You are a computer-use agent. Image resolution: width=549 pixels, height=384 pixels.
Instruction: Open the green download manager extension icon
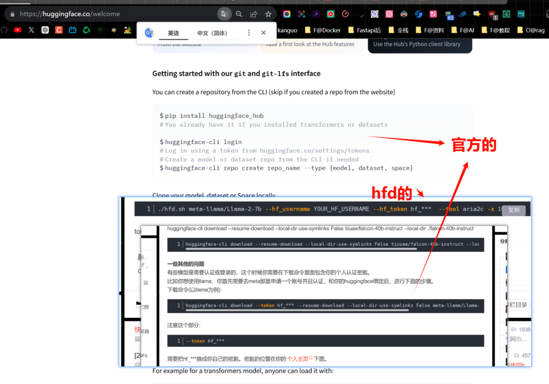(505, 13)
